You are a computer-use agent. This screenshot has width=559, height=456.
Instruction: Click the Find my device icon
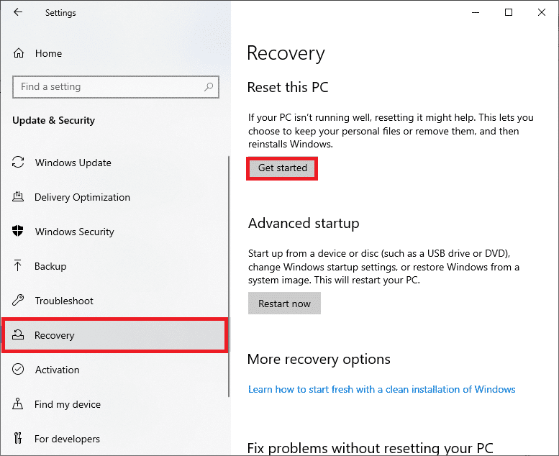coord(19,404)
